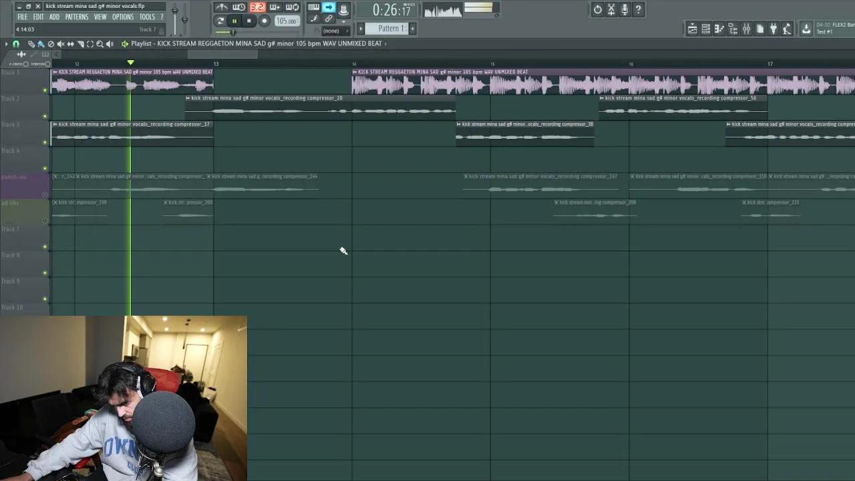
Task: Expand the arrow after playlist title
Action: point(385,43)
